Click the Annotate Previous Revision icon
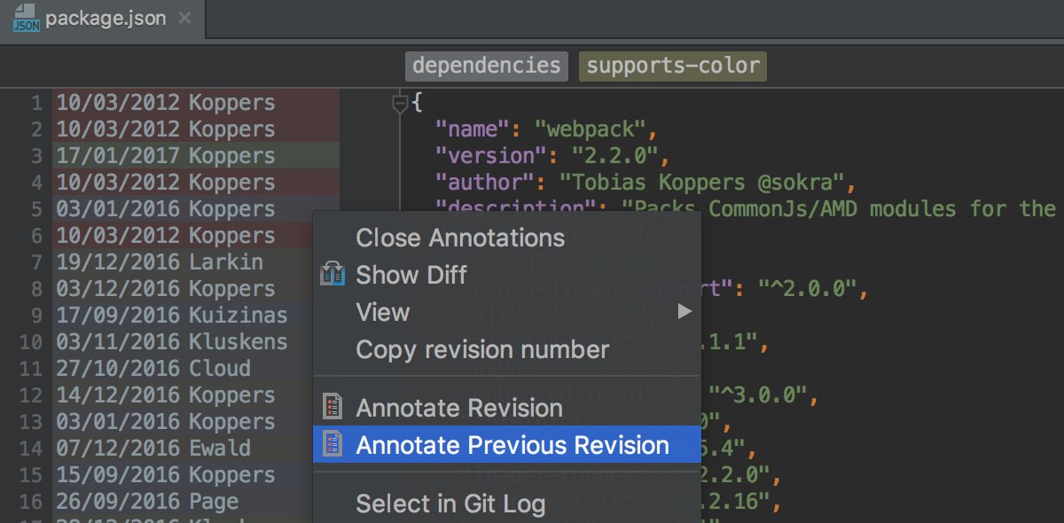Screen dimensions: 1064x523 click(332, 445)
